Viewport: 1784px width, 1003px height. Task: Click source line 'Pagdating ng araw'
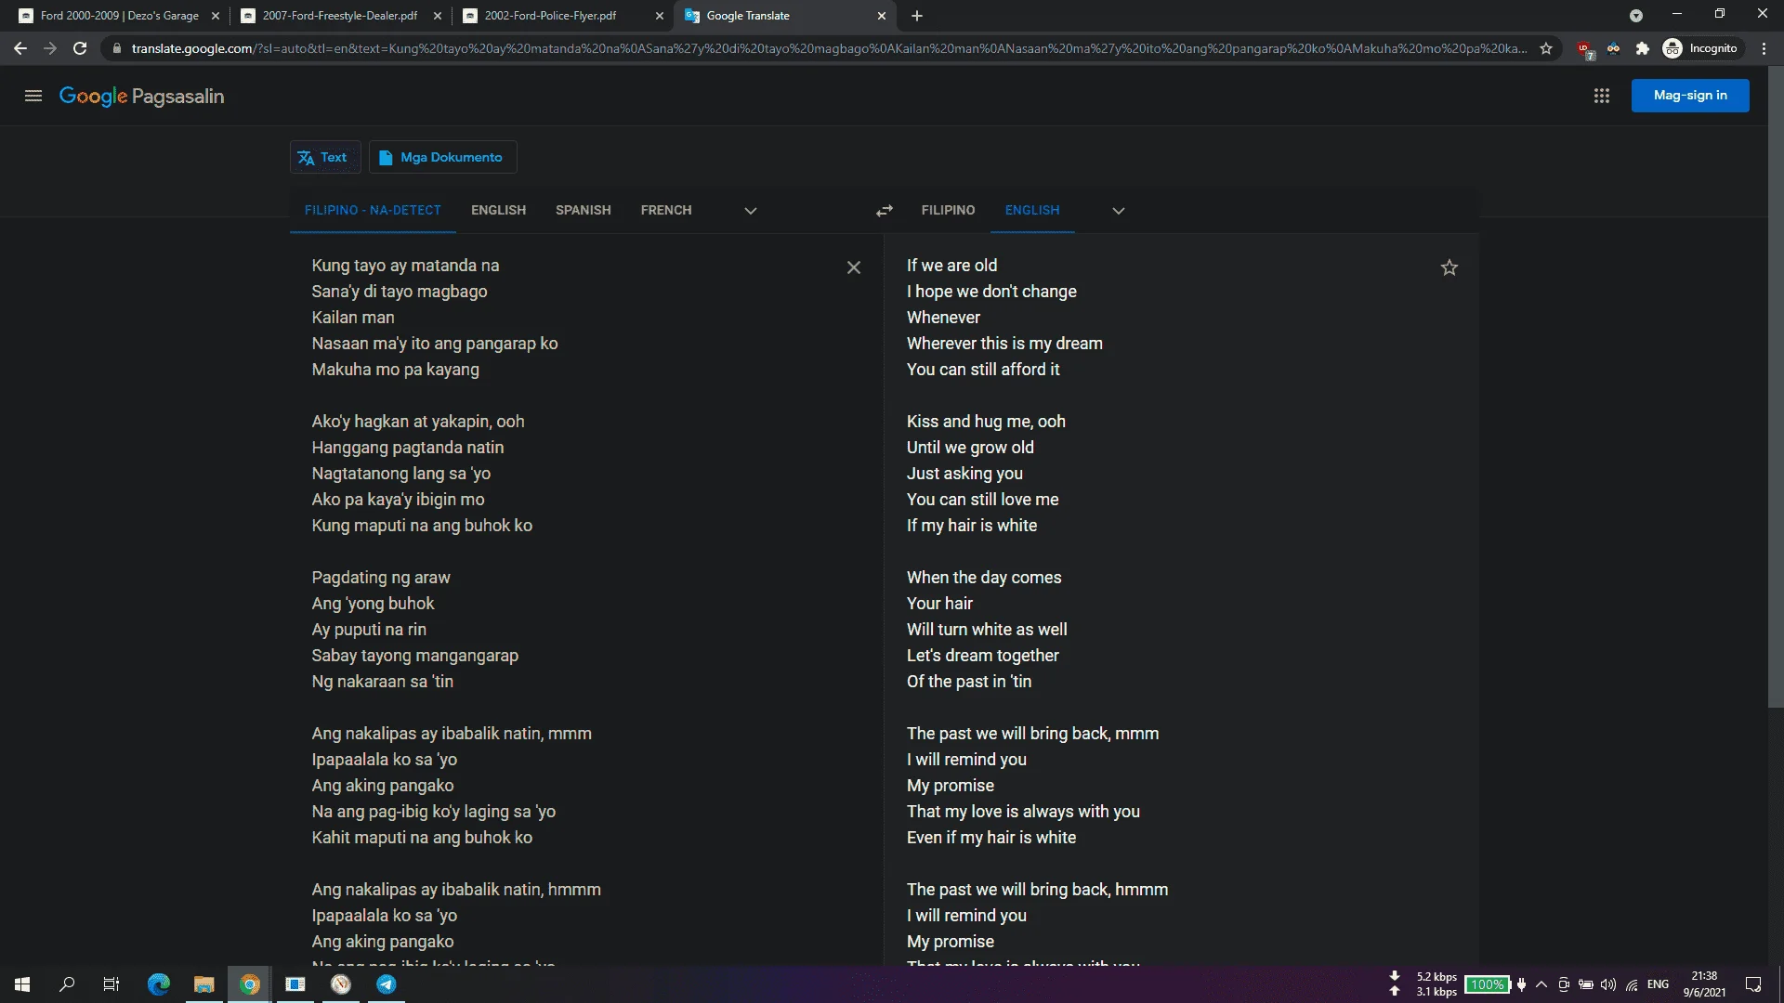click(x=381, y=578)
